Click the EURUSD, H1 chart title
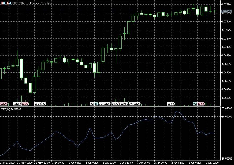This screenshot has width=234, height=165. [x=31, y=3]
